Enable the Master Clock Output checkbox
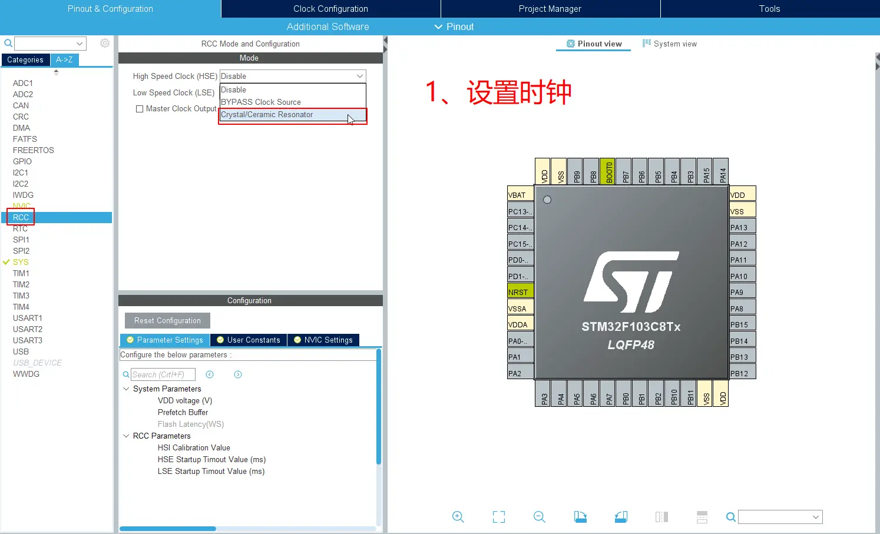The height and width of the screenshot is (534, 880). (x=140, y=109)
